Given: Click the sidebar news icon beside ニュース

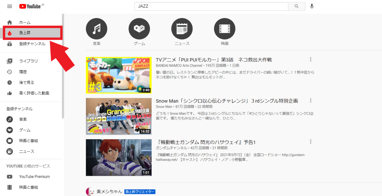Looking at the screenshot, I should tap(10, 151).
